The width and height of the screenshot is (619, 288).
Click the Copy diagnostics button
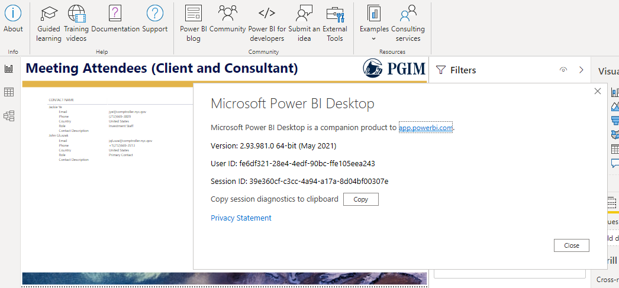pos(361,199)
